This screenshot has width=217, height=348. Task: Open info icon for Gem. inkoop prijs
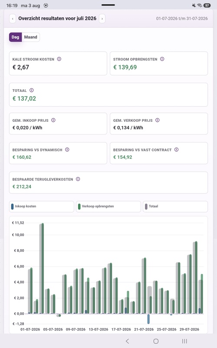[53, 120]
